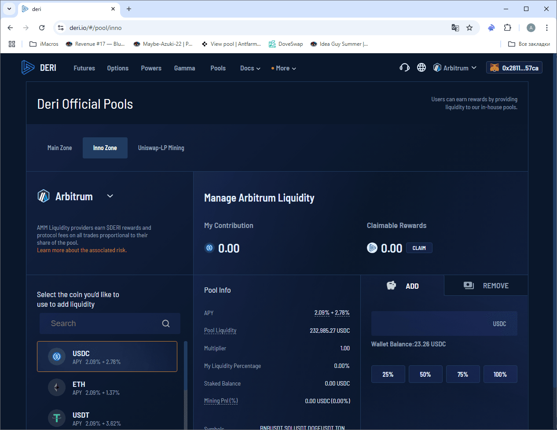Open the Gamma page
The image size is (557, 430).
point(185,68)
